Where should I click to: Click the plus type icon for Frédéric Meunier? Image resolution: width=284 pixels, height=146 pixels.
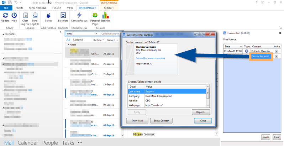point(247,51)
